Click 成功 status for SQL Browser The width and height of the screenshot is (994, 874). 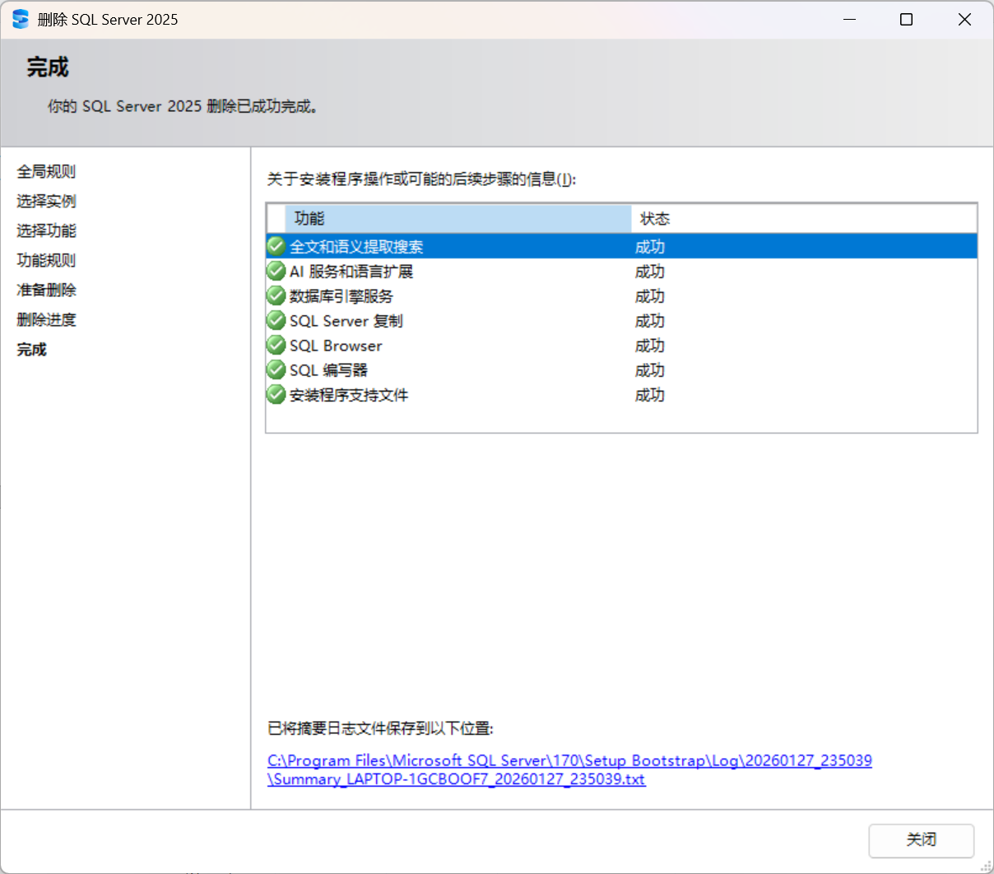tap(650, 346)
